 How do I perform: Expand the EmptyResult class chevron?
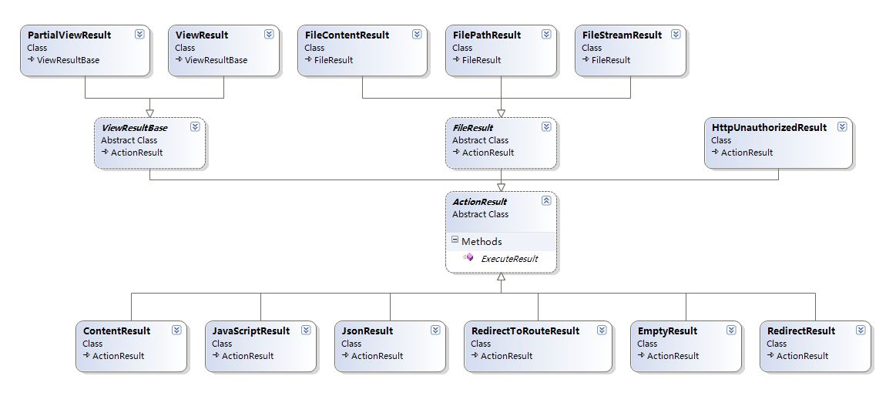(x=731, y=331)
